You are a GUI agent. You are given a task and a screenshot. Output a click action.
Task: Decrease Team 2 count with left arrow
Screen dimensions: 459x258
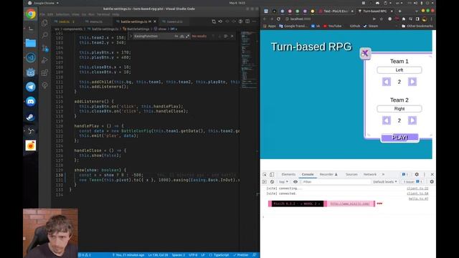pyautogui.click(x=387, y=120)
